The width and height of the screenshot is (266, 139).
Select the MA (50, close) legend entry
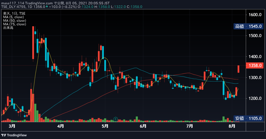[x=15, y=21]
